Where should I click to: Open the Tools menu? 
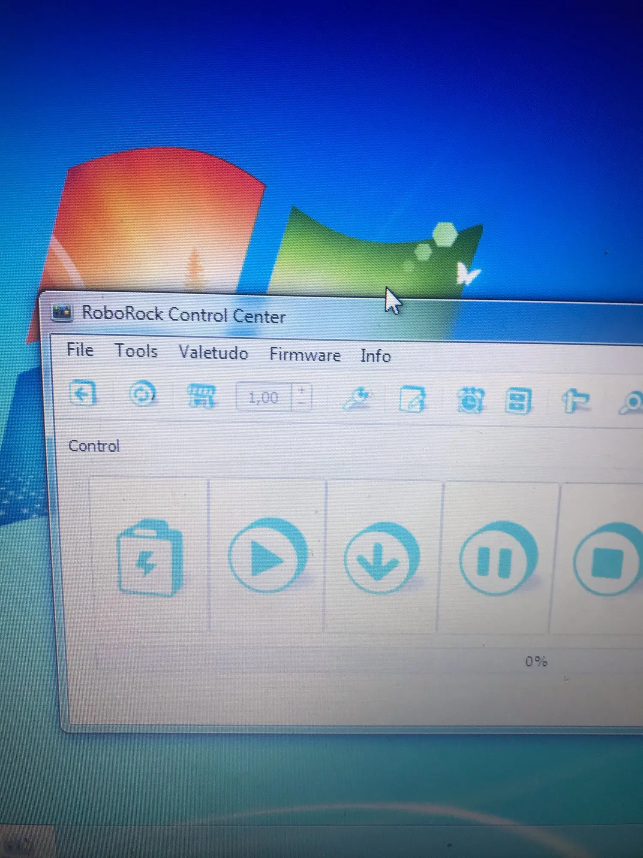pos(136,351)
